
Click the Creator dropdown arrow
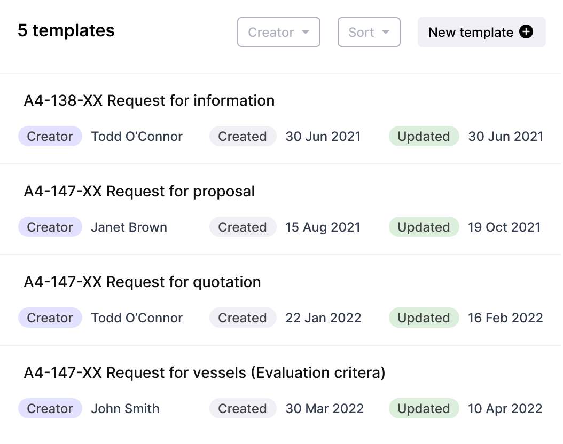[x=306, y=33]
